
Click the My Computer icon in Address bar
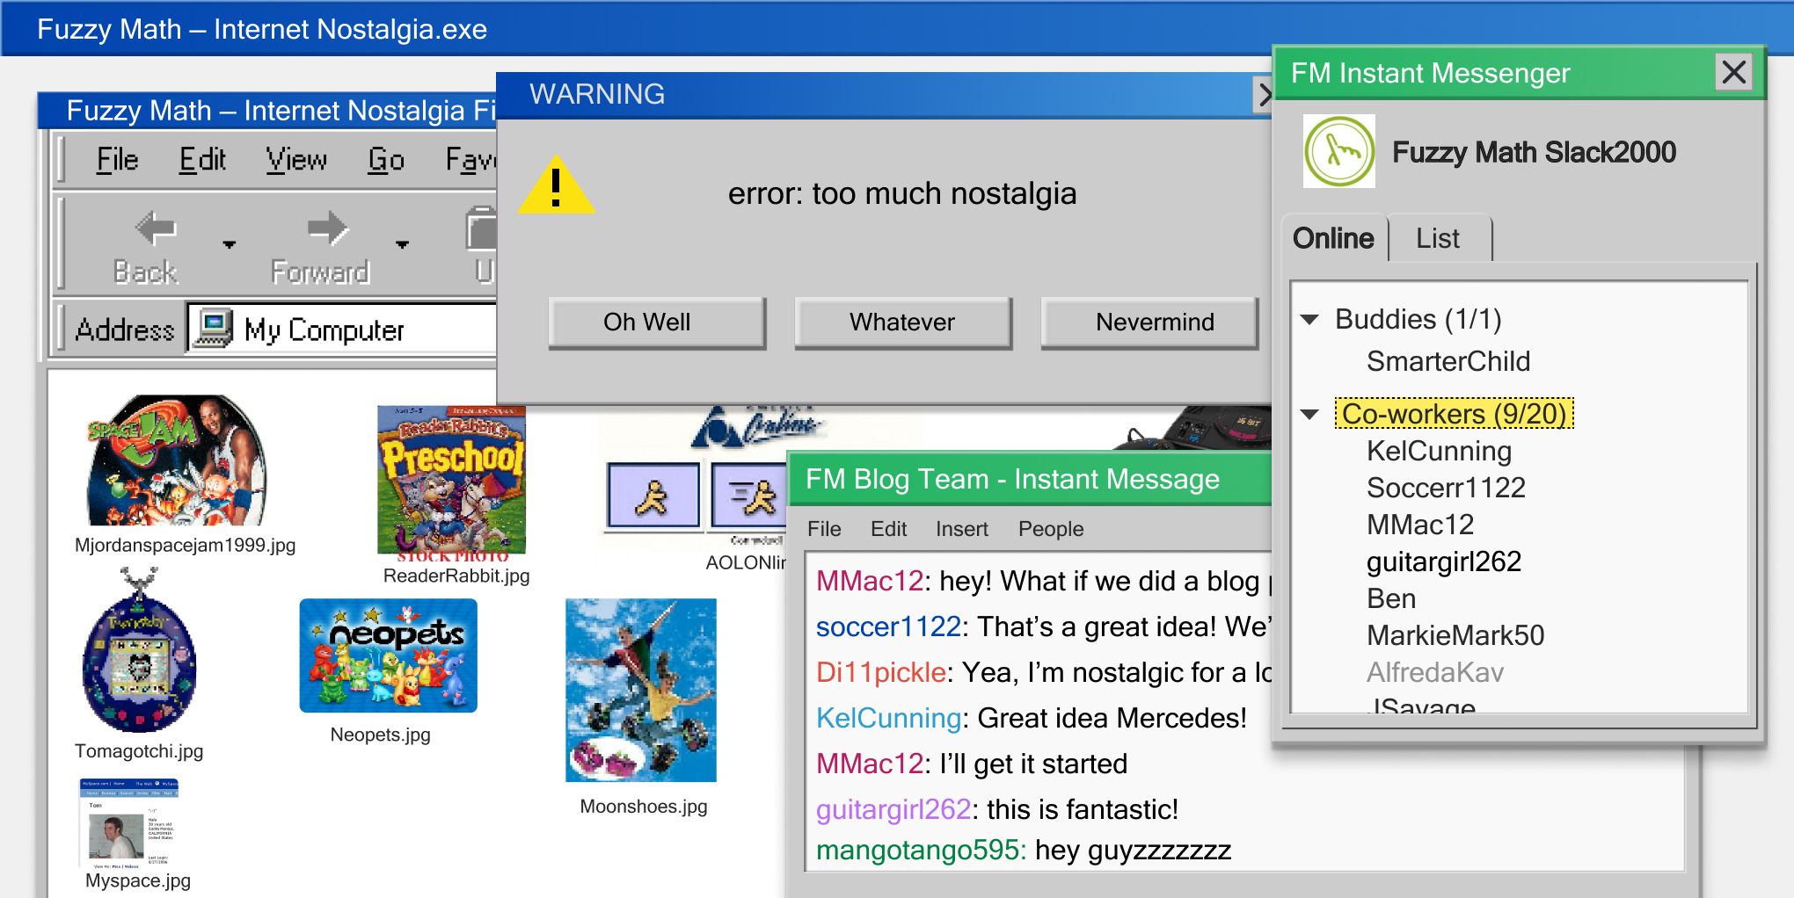click(213, 328)
